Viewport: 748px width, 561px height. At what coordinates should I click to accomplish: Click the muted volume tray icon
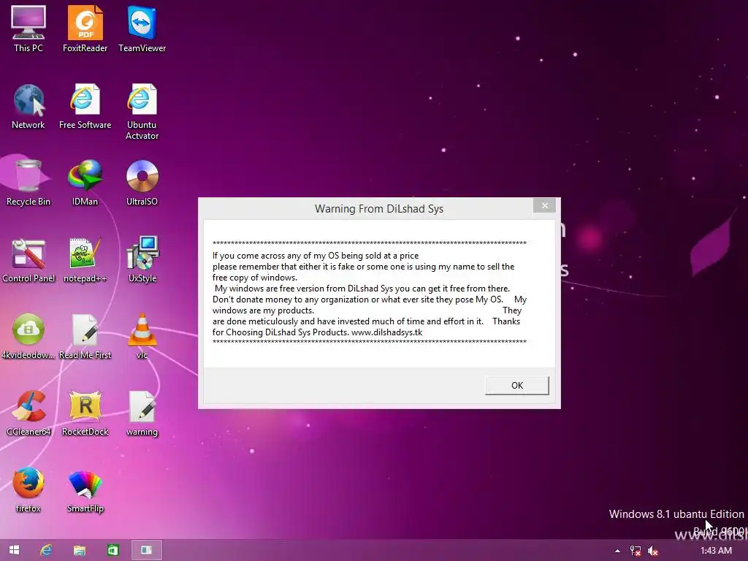click(653, 551)
